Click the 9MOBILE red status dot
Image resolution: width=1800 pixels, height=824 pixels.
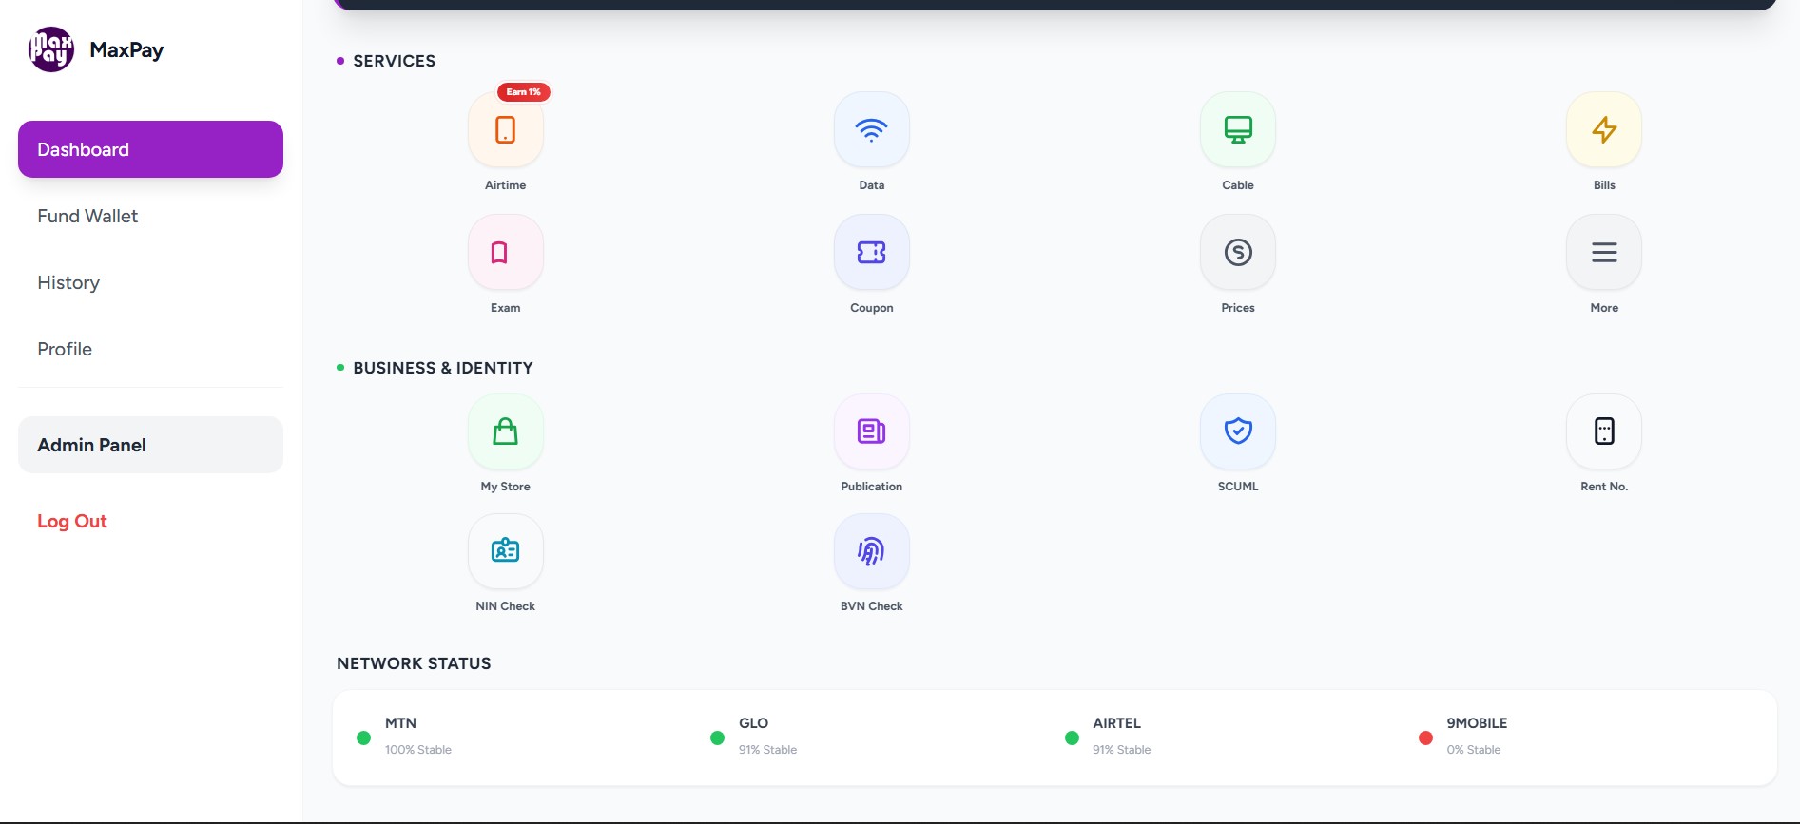(x=1425, y=738)
